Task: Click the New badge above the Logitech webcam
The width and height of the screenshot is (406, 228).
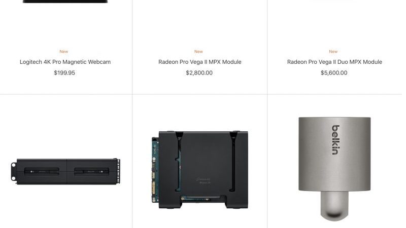Action: tap(64, 52)
